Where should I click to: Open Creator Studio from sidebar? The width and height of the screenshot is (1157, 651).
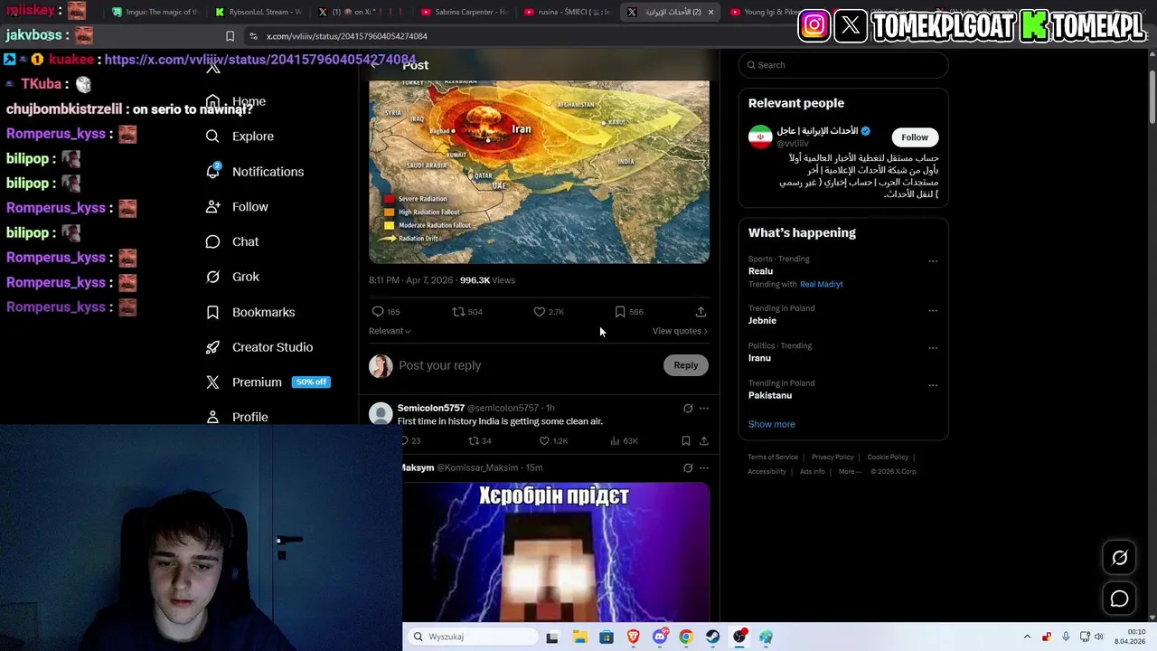[x=259, y=347]
